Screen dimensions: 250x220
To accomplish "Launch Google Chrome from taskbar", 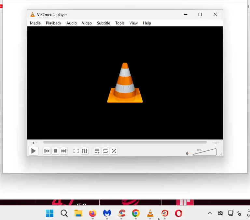I will pyautogui.click(x=136, y=213).
